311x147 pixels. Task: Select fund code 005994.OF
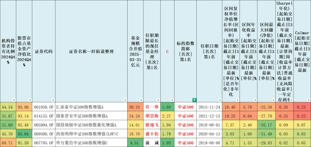tap(44, 125)
